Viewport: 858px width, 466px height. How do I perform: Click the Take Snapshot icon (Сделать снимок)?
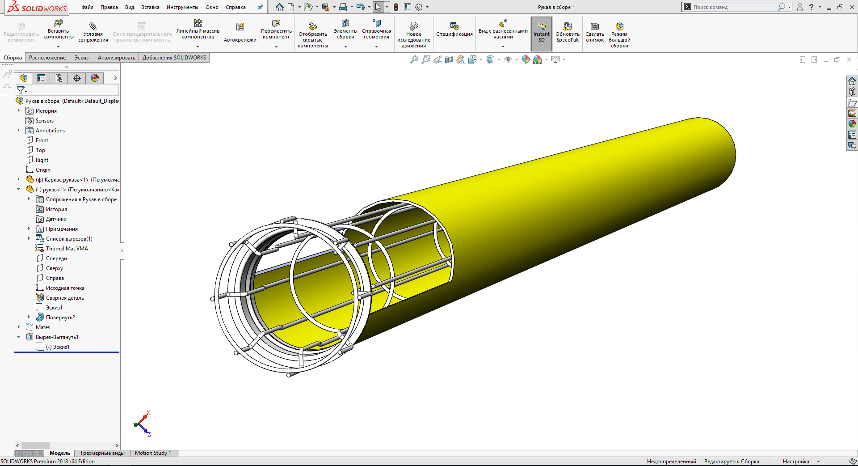tap(594, 27)
